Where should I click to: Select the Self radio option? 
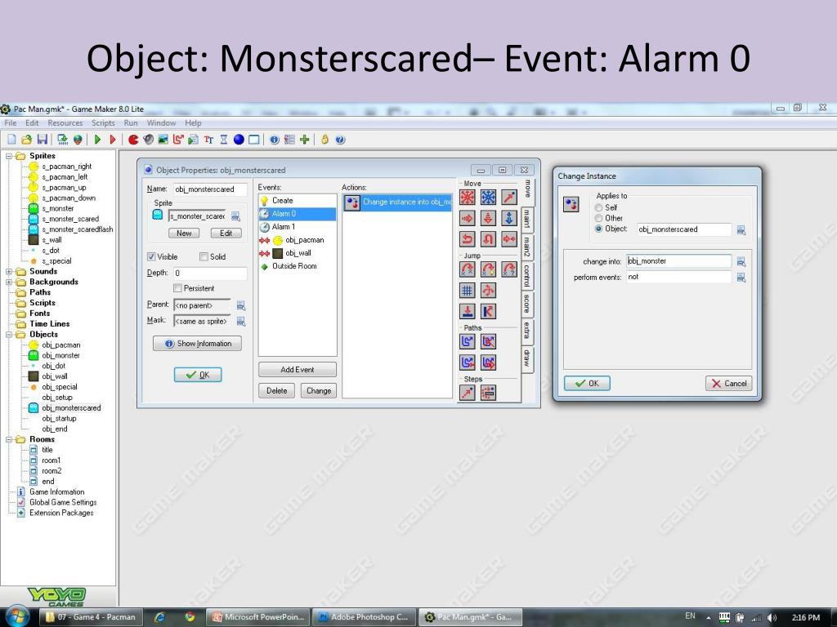(599, 207)
